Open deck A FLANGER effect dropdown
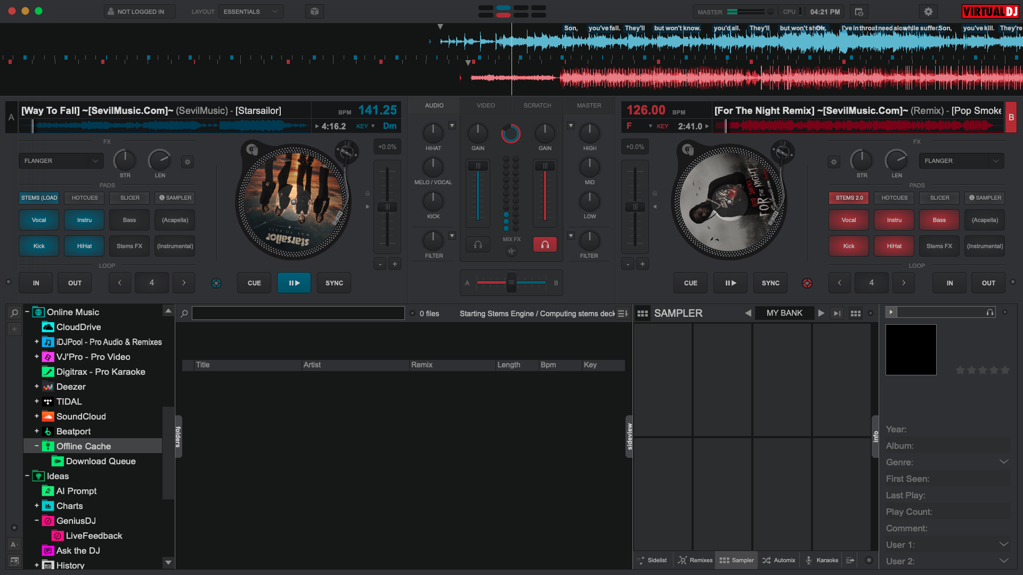This screenshot has height=575, width=1023. pyautogui.click(x=61, y=161)
